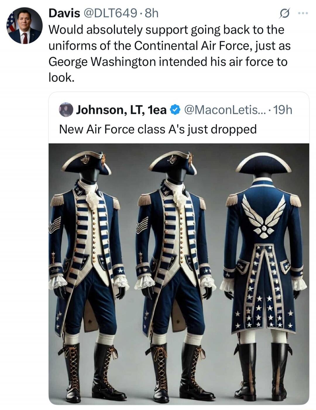Click the Davis display name
316x410 pixels.
coord(64,13)
